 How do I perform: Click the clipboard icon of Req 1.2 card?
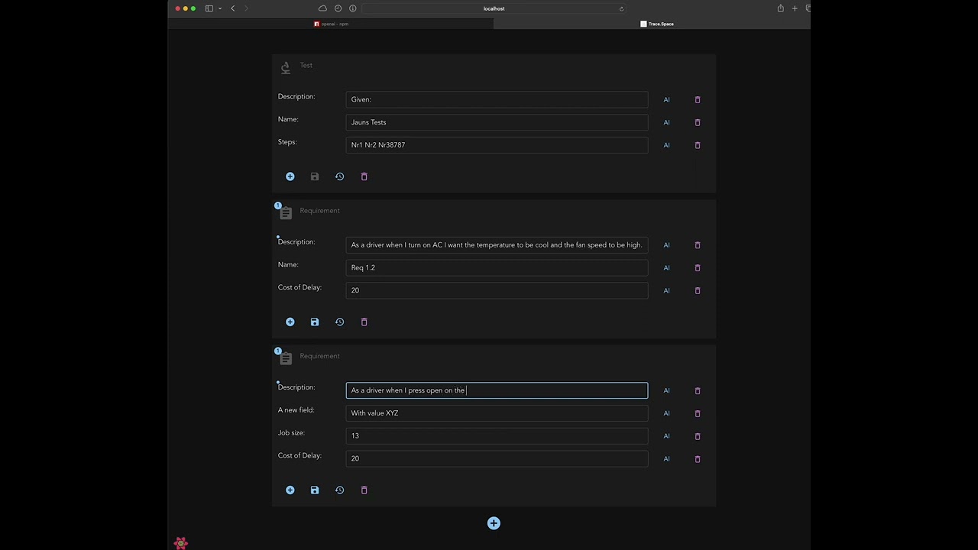286,213
